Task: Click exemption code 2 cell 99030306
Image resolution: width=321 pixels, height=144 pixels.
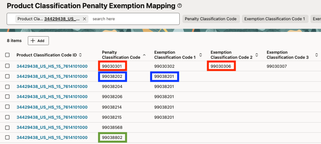Action: pyautogui.click(x=221, y=66)
